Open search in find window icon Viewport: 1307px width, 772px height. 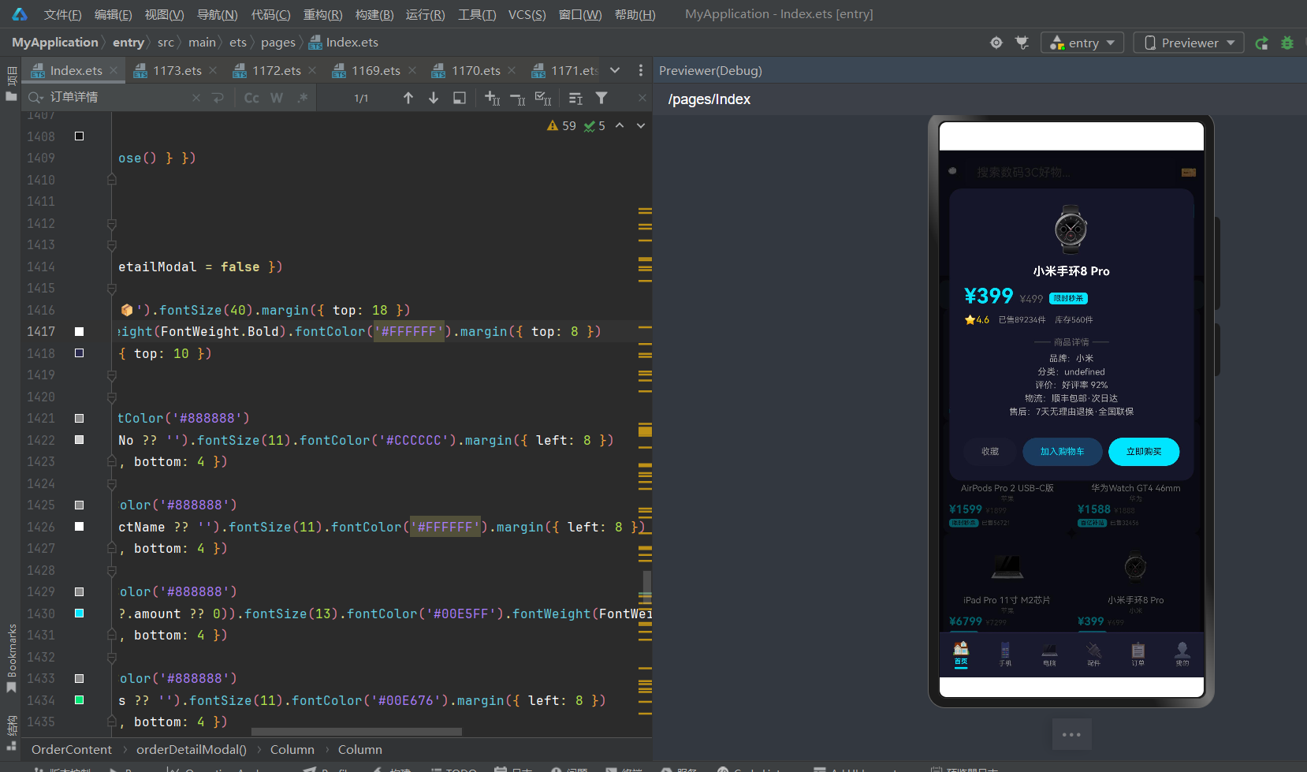click(x=460, y=98)
